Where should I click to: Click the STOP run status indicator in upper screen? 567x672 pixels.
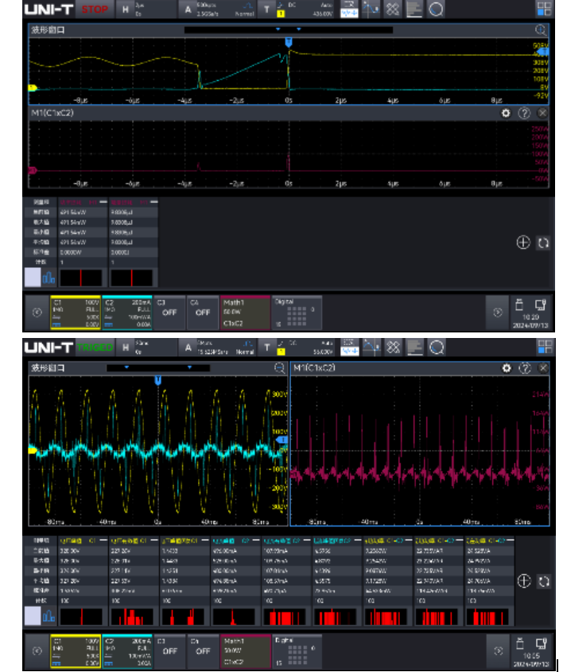95,10
